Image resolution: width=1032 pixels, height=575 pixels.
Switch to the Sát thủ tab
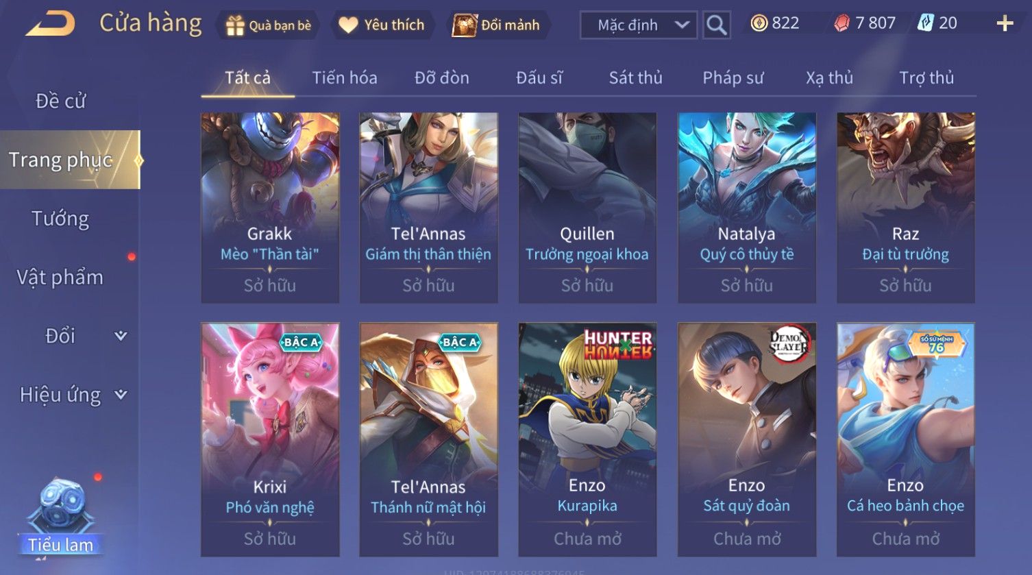point(635,78)
